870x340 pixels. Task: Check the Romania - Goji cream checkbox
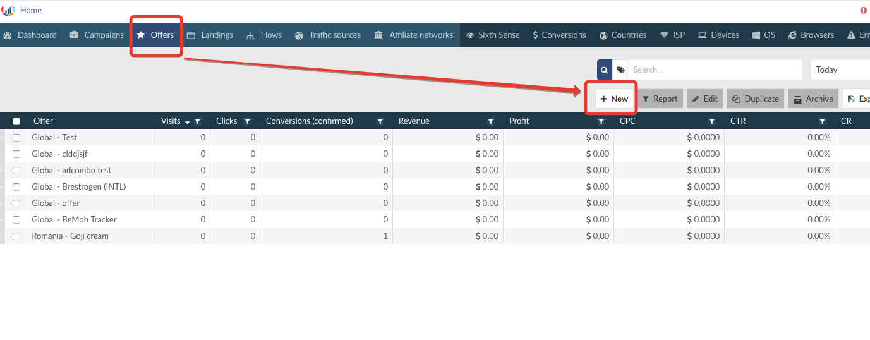16,236
